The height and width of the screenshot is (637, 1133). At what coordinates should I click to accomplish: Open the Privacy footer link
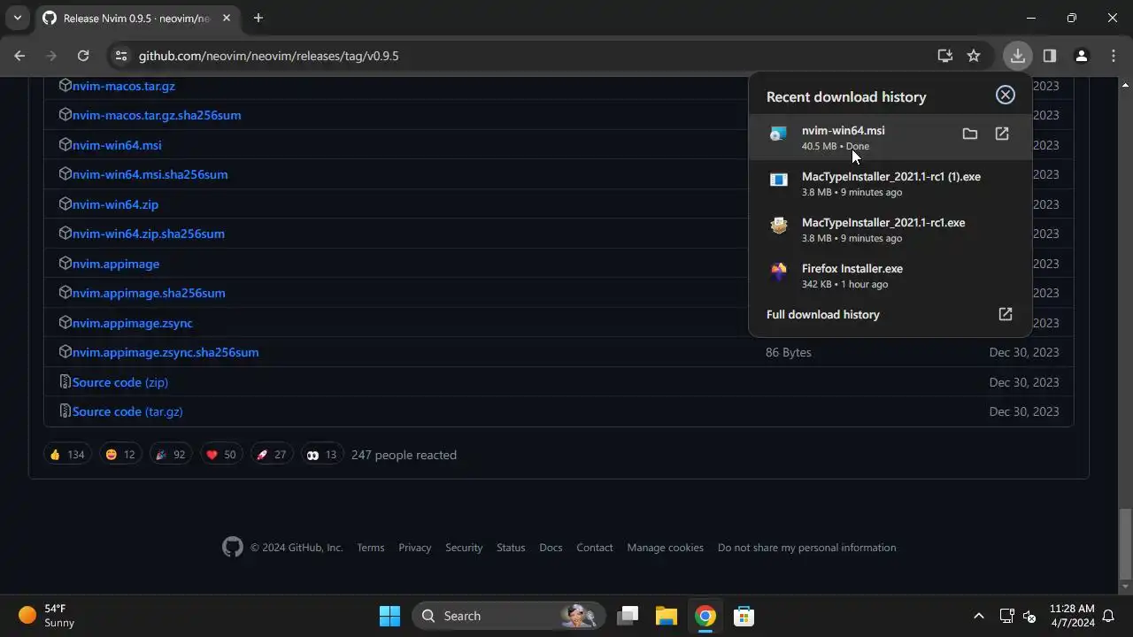pyautogui.click(x=415, y=548)
